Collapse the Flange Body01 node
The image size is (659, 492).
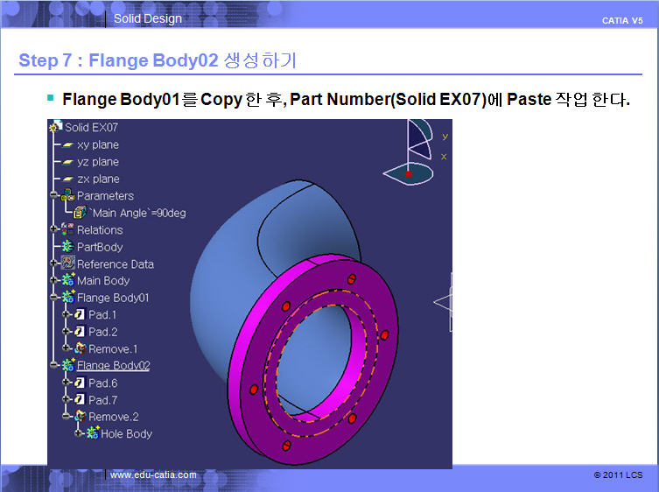pyautogui.click(x=53, y=298)
